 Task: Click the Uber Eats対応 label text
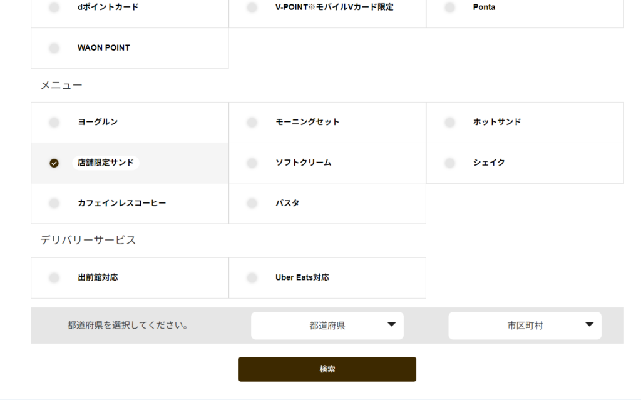click(302, 277)
